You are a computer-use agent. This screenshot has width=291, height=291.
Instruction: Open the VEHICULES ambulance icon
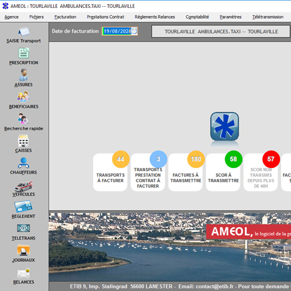[24, 186]
